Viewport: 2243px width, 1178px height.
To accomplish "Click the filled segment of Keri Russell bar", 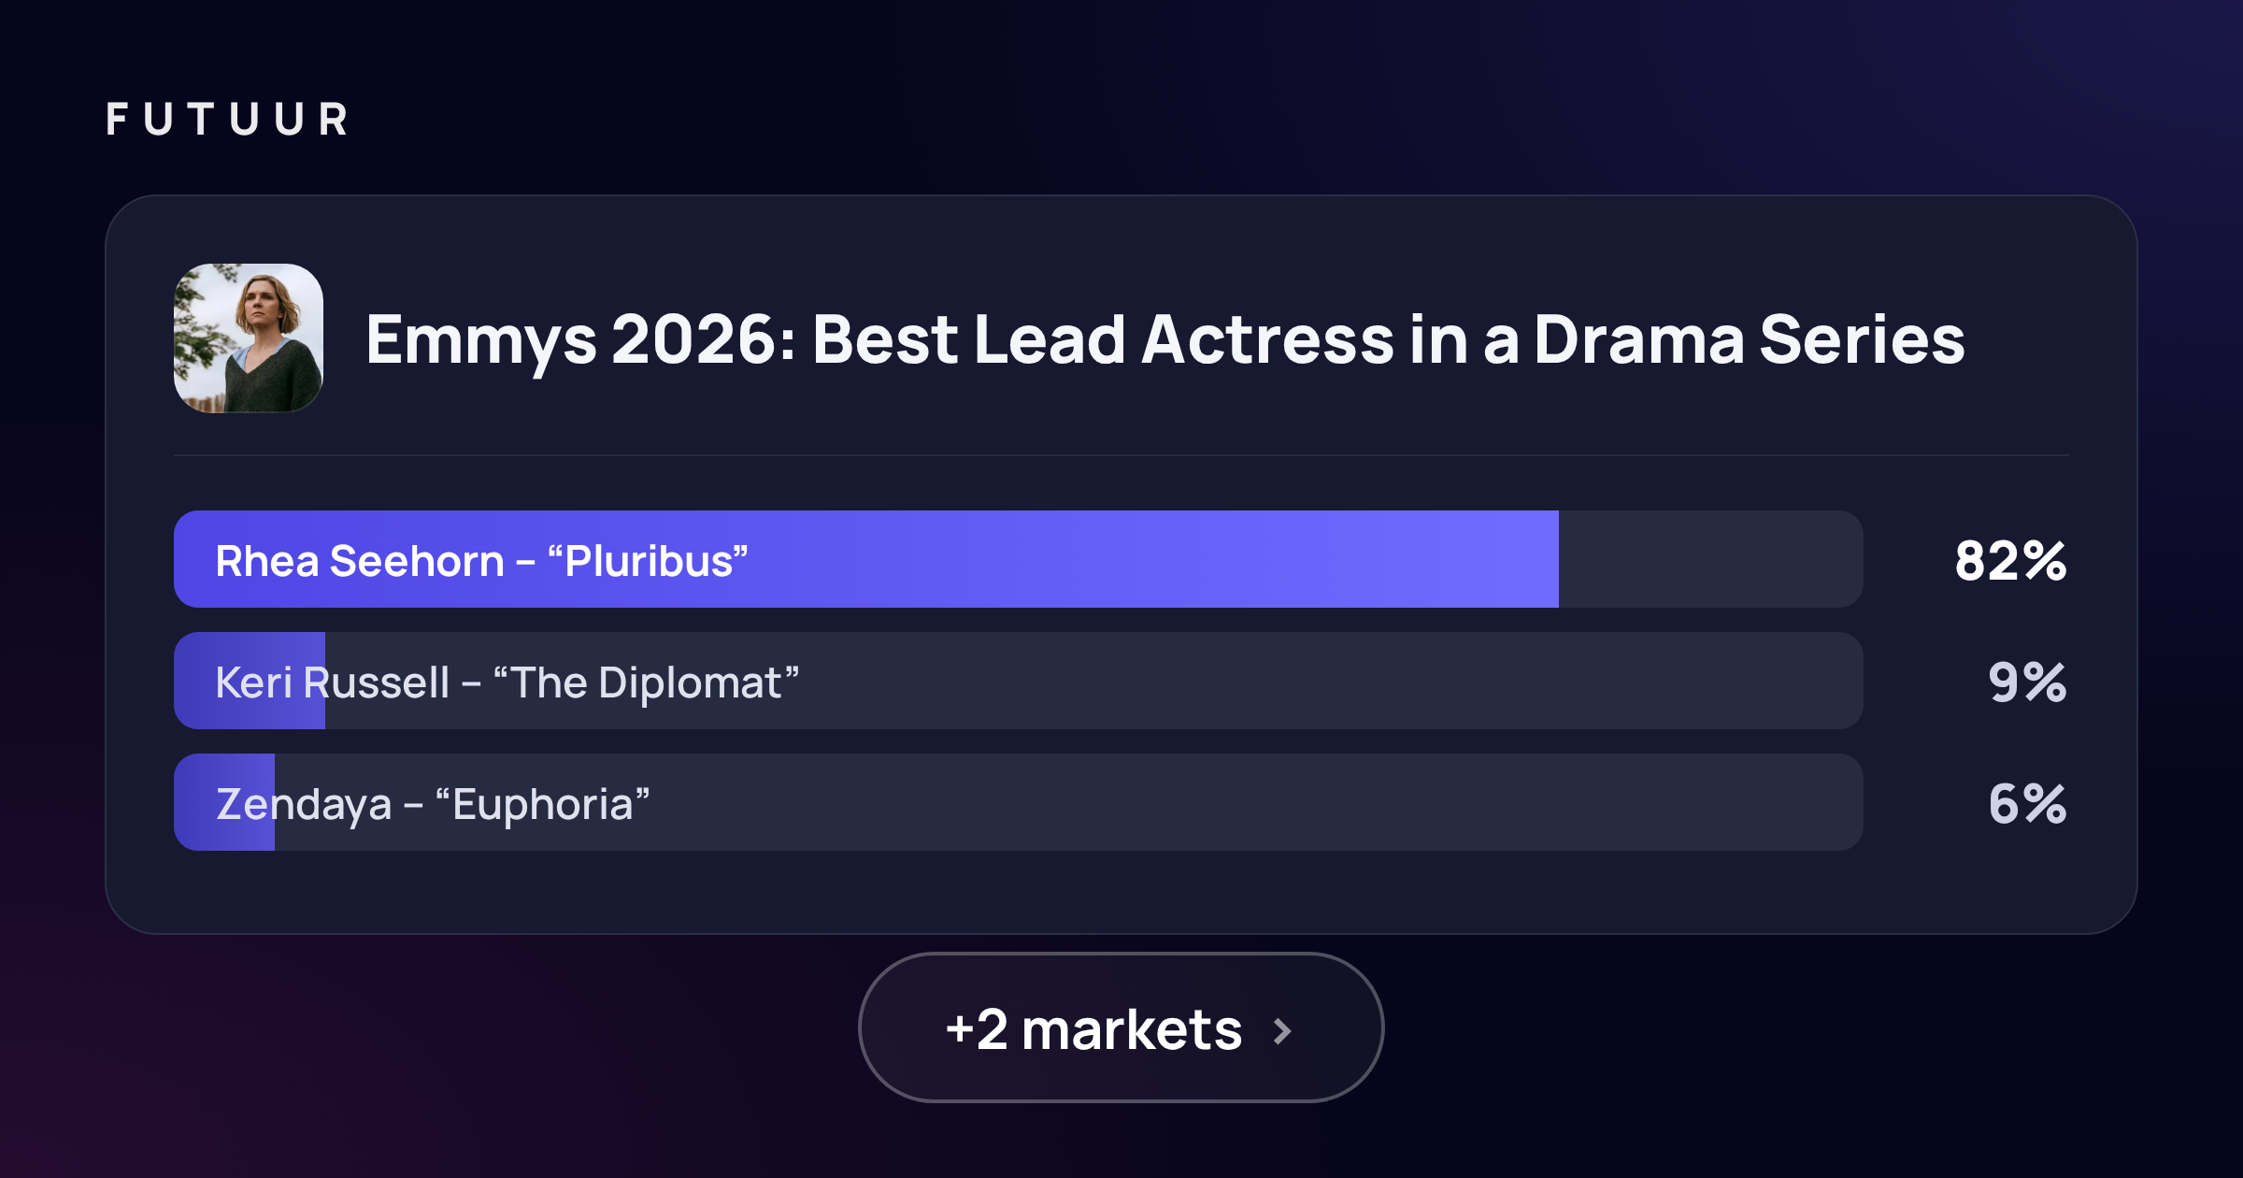I will coord(250,681).
